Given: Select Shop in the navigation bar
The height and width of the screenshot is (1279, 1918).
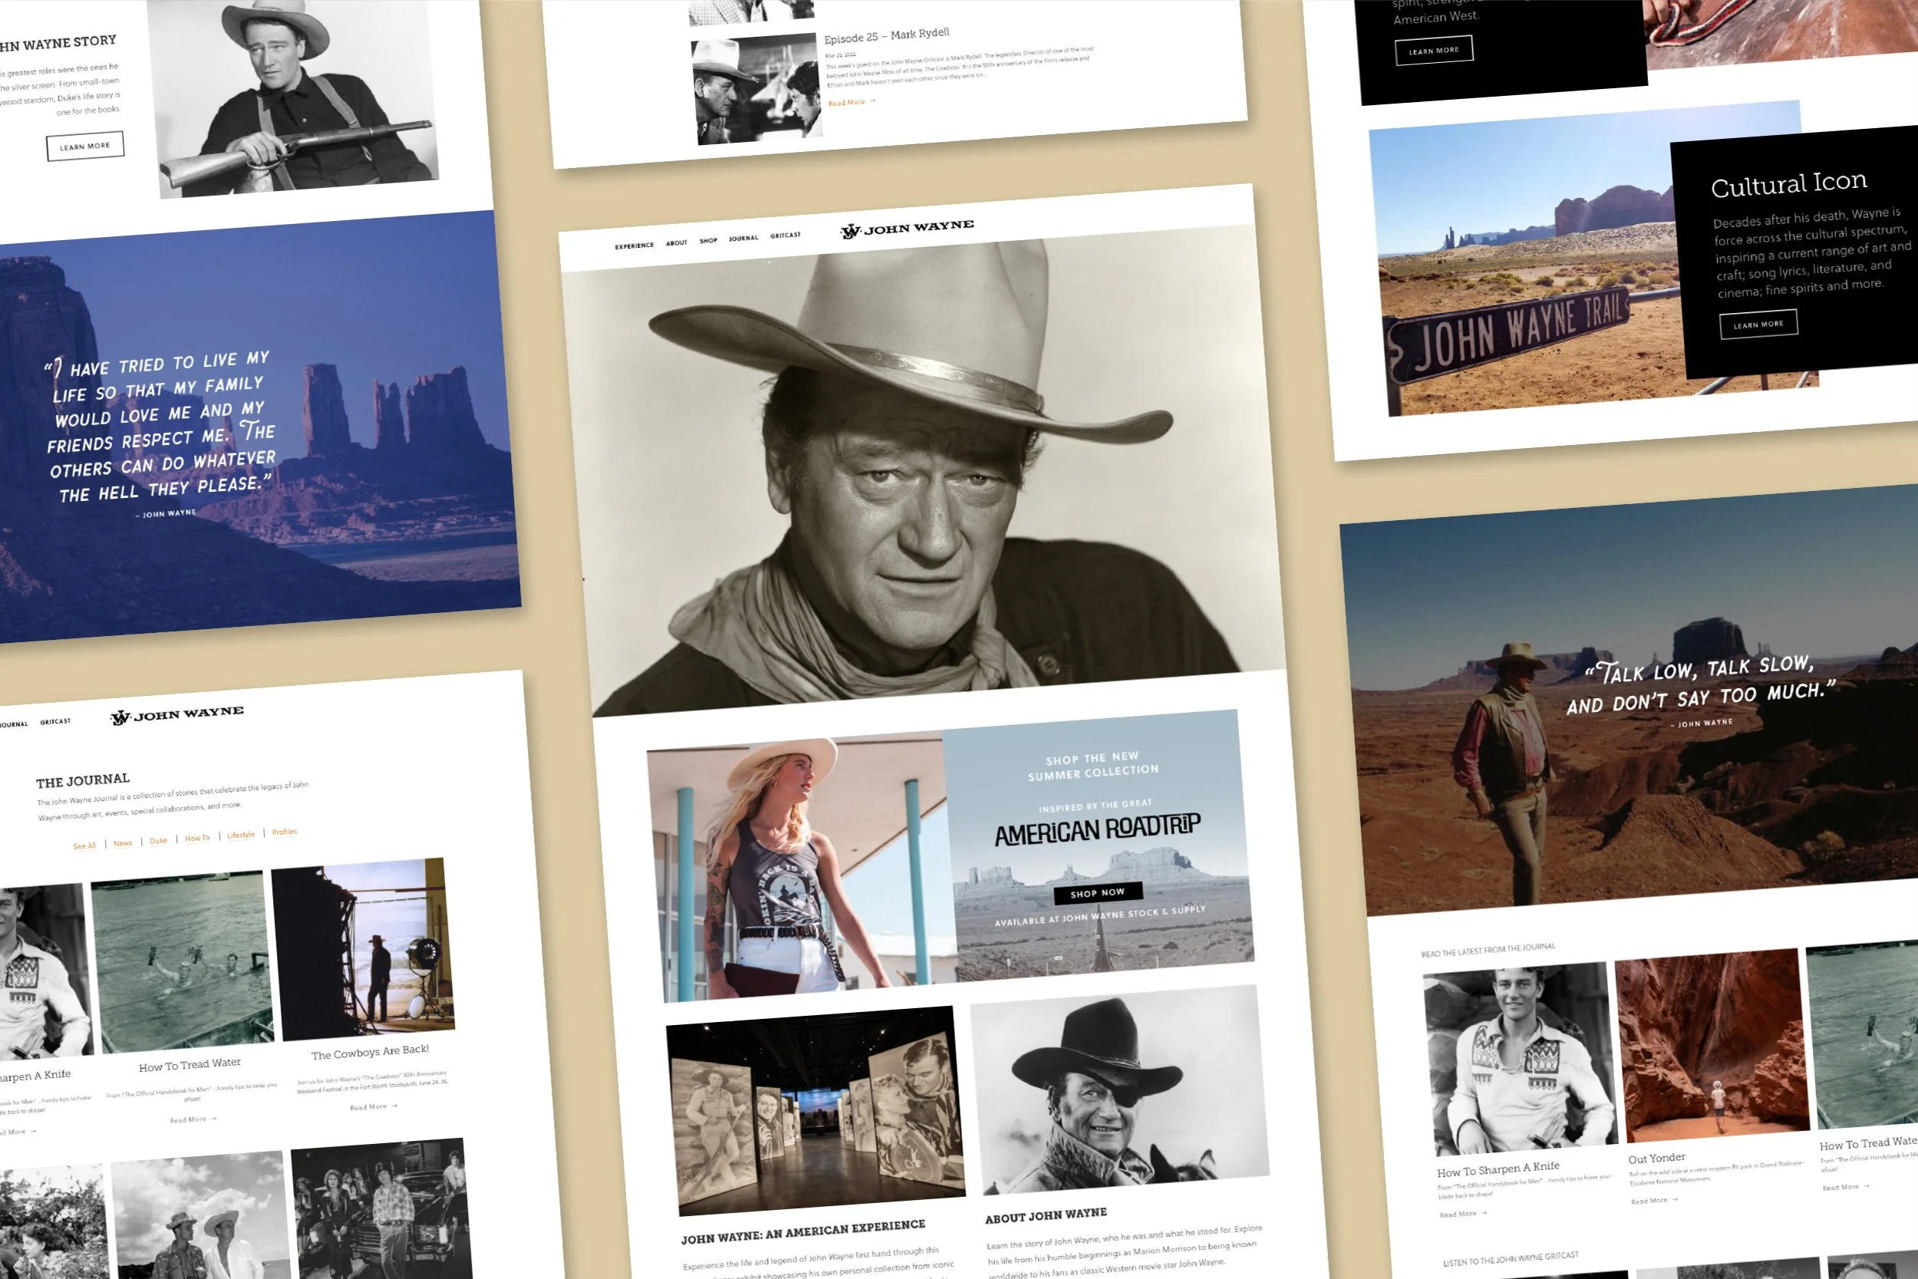Looking at the screenshot, I should pyautogui.click(x=708, y=241).
